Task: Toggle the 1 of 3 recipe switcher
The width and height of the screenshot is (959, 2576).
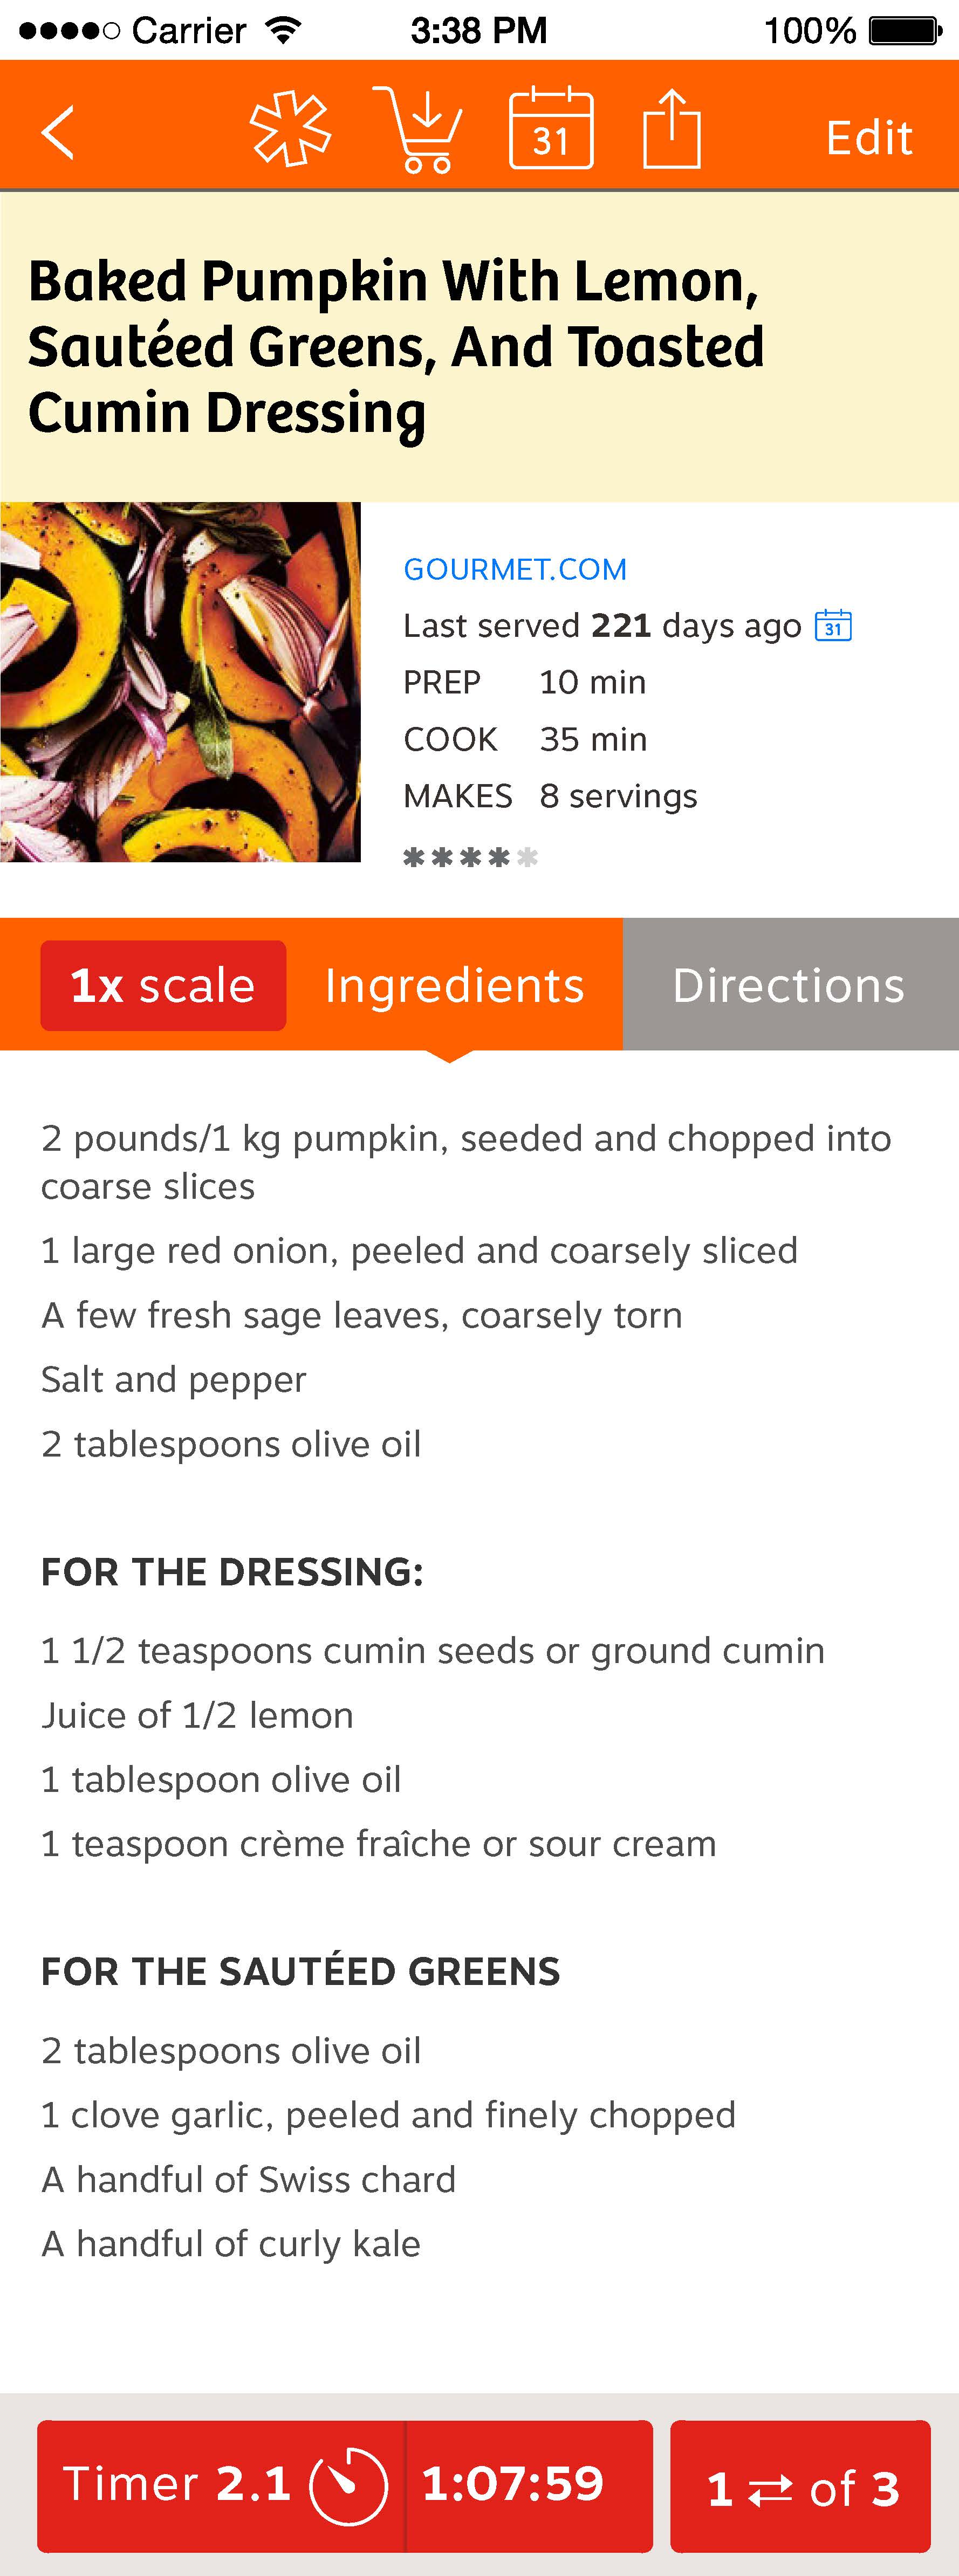Action: [801, 2487]
